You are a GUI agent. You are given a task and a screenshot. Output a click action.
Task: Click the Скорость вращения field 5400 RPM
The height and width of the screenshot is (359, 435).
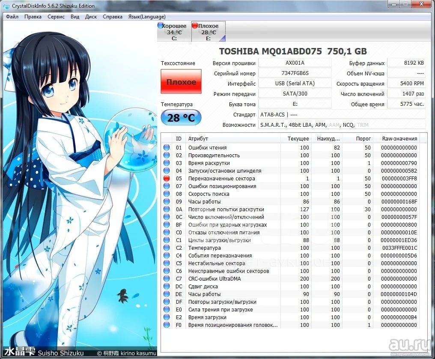coord(406,83)
